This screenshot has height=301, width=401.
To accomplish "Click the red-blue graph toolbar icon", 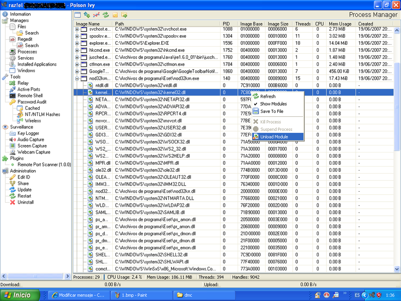I will click(x=96, y=15).
